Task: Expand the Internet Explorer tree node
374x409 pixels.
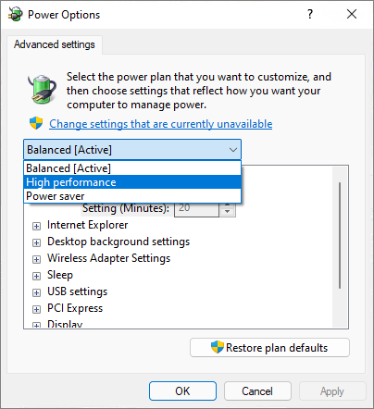Action: (x=36, y=226)
